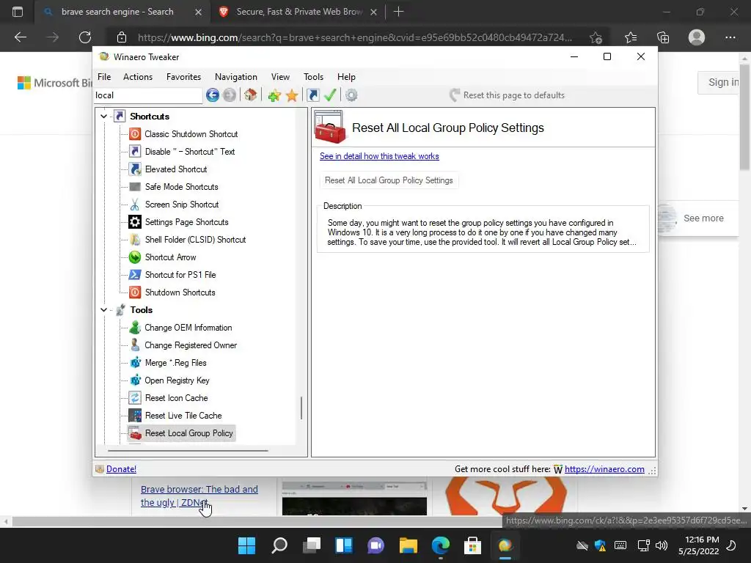Go to Winaero Tweaker home page icon

coord(251,95)
